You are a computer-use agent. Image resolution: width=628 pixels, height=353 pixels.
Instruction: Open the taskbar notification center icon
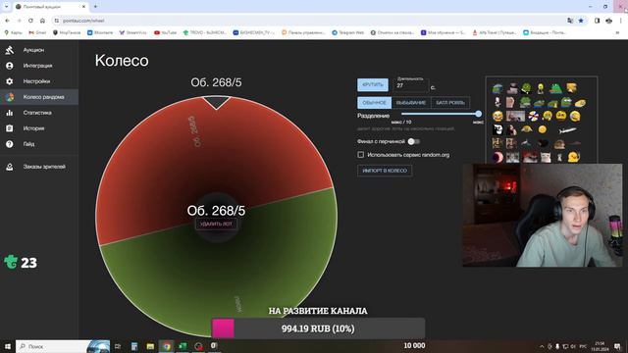click(x=617, y=346)
